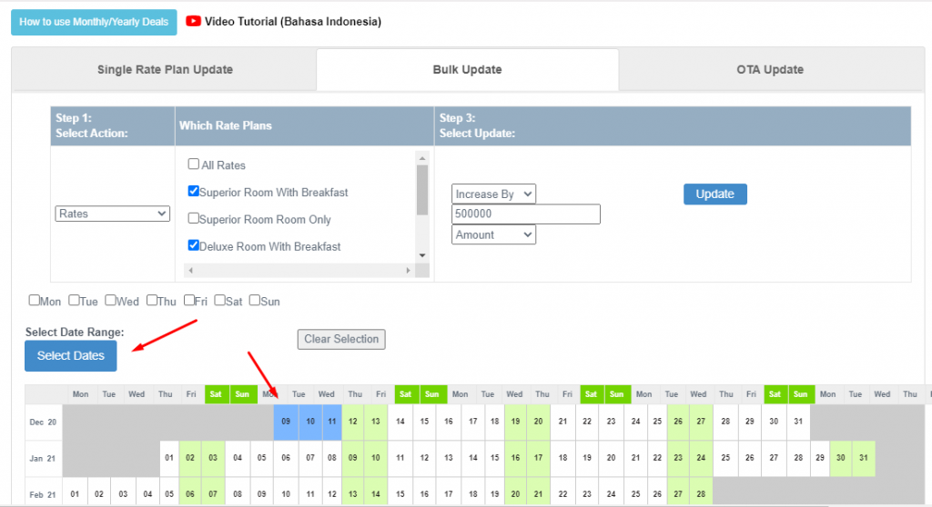The width and height of the screenshot is (932, 507).
Task: Click rate plan list scroll-down arrow
Action: click(x=422, y=256)
